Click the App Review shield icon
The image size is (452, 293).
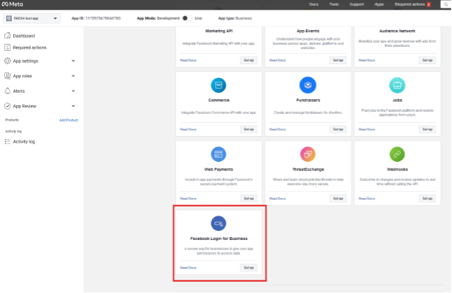click(8, 106)
